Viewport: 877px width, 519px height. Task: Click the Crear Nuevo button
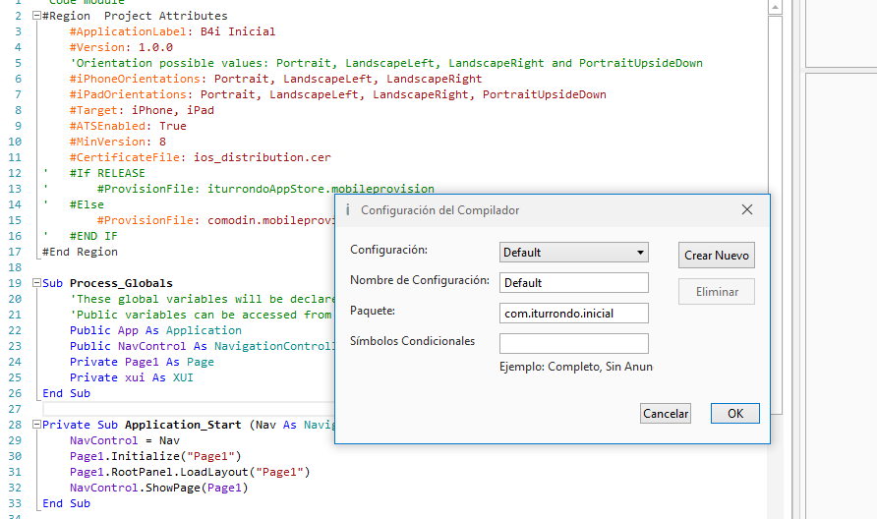click(x=717, y=256)
